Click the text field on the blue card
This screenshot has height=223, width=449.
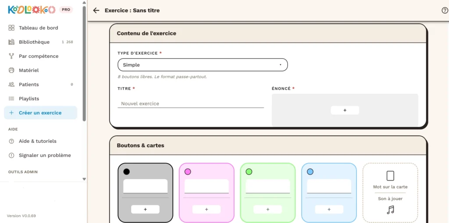coord(329,186)
